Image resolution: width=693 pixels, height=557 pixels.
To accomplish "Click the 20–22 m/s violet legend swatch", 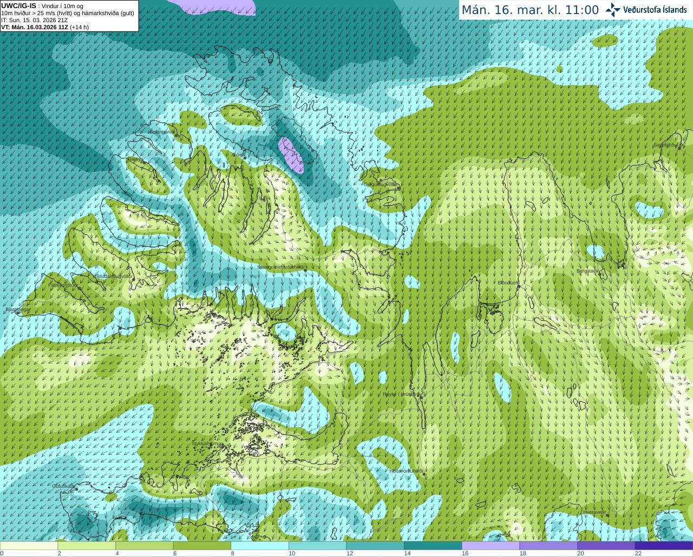I will click(x=606, y=546).
